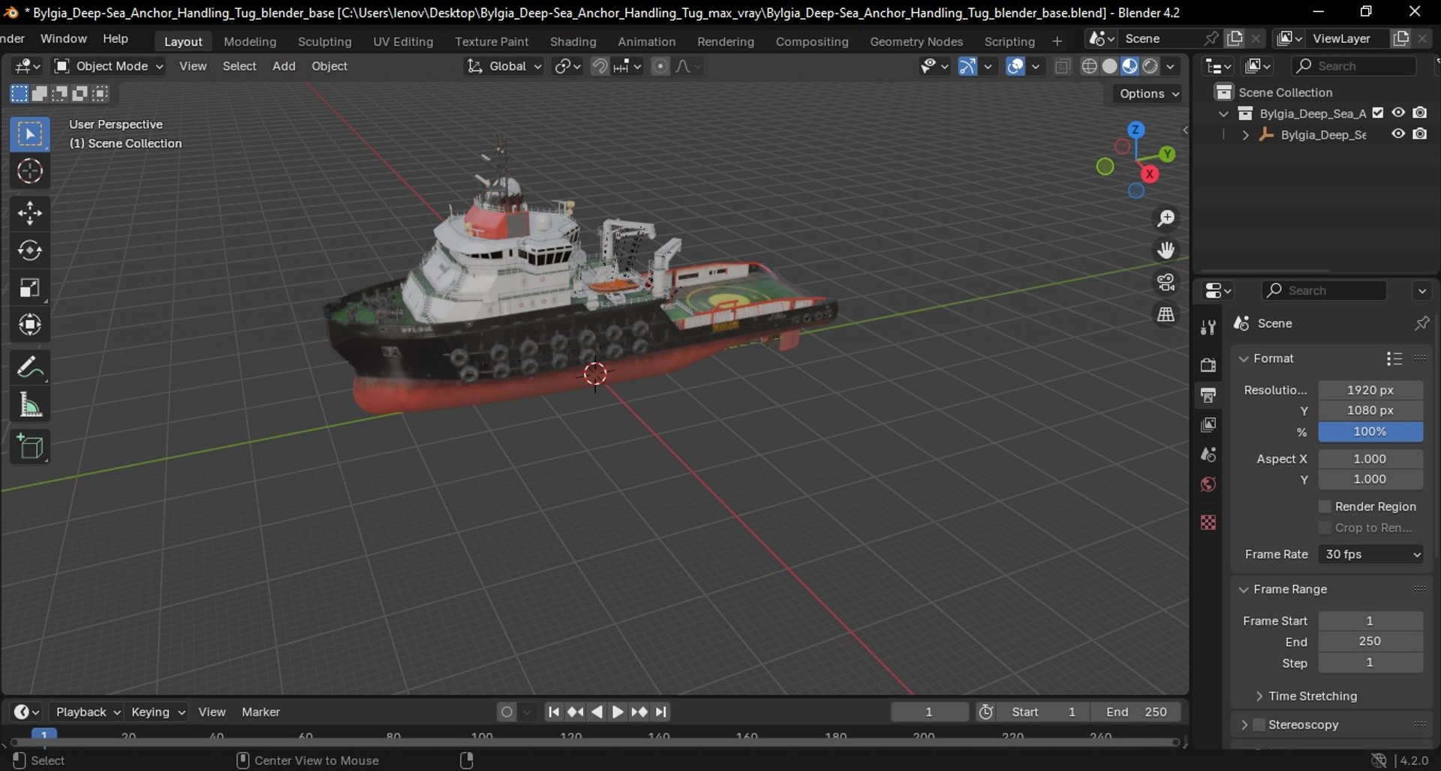Open the Output properties tab

[1208, 394]
